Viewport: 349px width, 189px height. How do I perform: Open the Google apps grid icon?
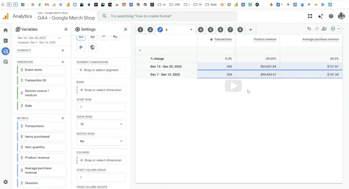click(310, 16)
